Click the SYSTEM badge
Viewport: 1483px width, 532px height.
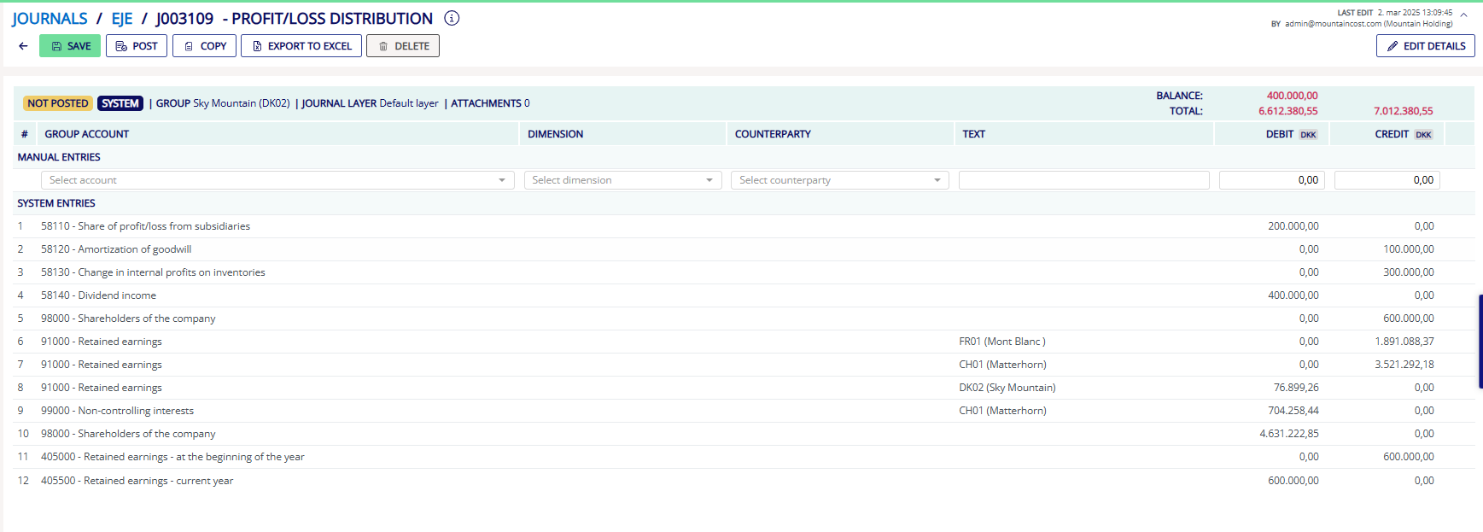point(120,103)
